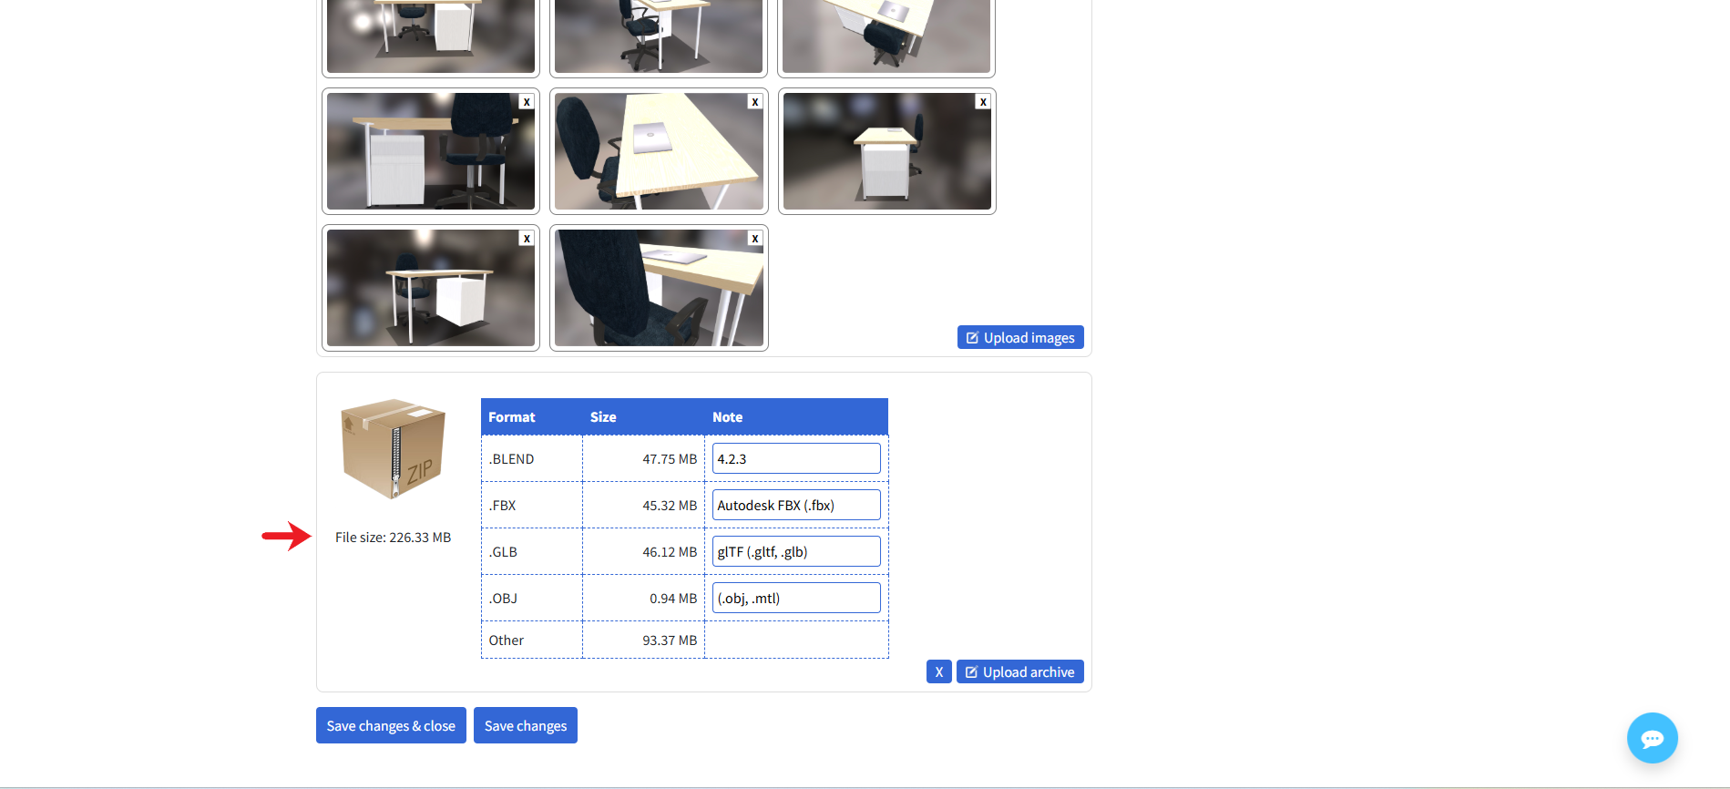Open the desk side view with chair thumbnail
This screenshot has height=789, width=1730.
[431, 151]
